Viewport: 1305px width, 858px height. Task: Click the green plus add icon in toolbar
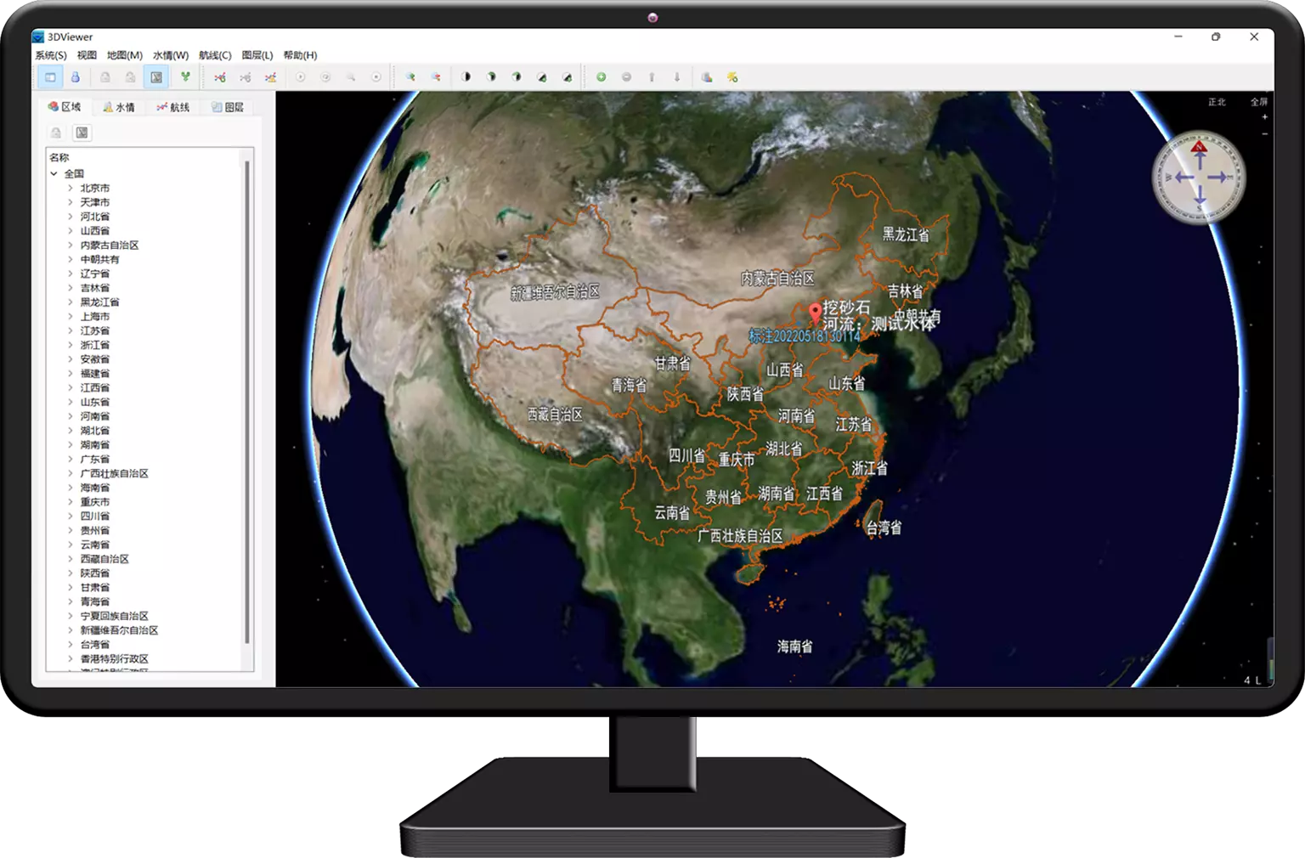click(x=601, y=77)
